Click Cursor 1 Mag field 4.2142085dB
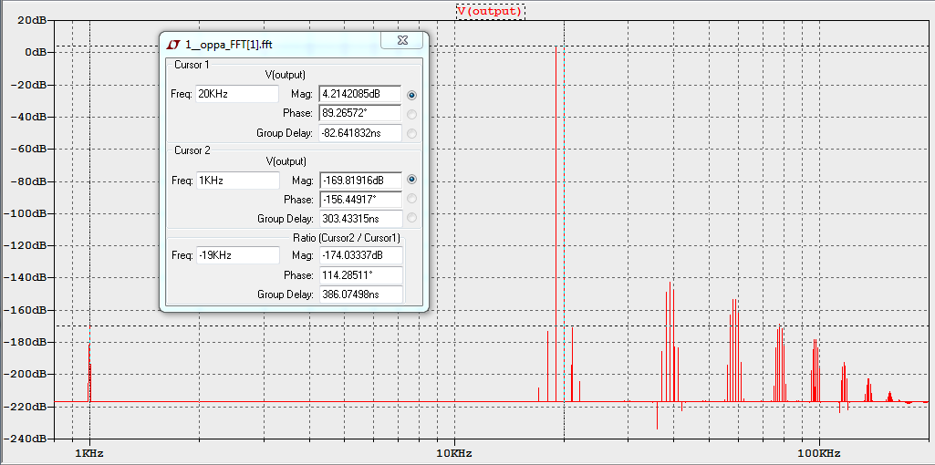935x465 pixels. click(x=360, y=94)
